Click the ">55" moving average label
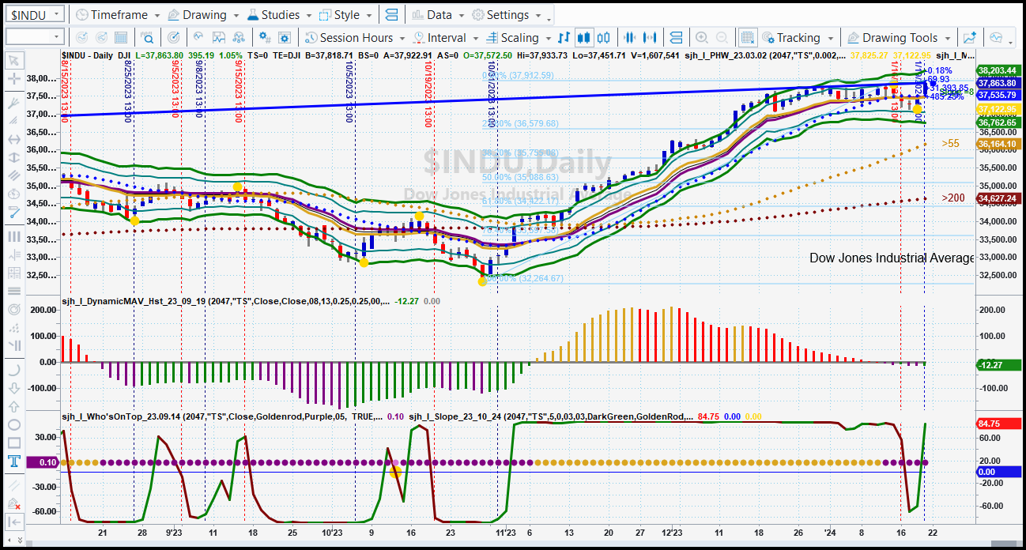 950,144
